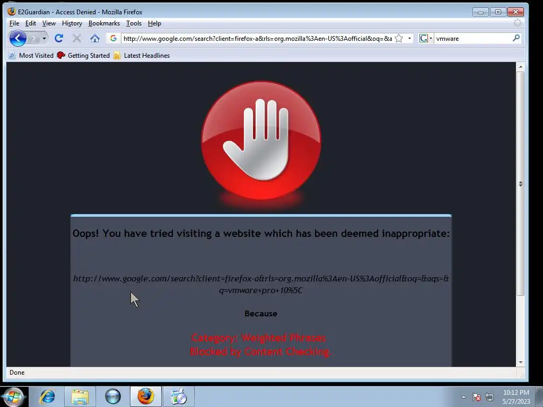The height and width of the screenshot is (407, 543).
Task: Run search with magnifying glass icon
Action: click(516, 38)
